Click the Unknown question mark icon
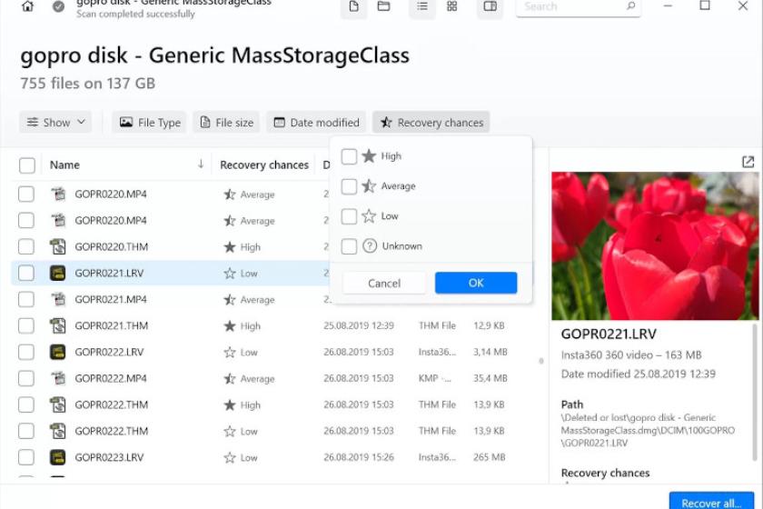Image resolution: width=763 pixels, height=509 pixels. [x=370, y=246]
